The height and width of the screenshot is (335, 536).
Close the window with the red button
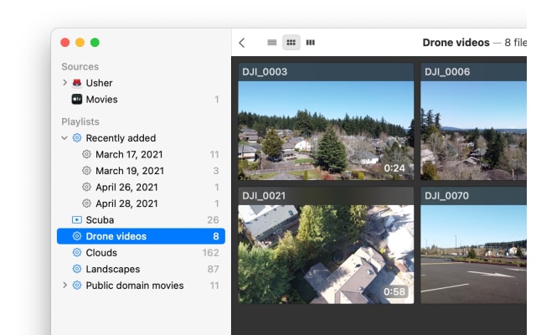click(65, 43)
